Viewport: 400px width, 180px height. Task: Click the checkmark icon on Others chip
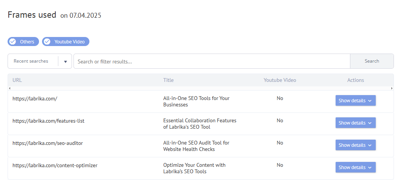[12, 42]
